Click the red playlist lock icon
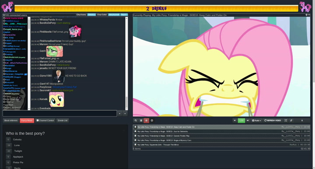Screen dimensions: 315x169 pos(146,120)
